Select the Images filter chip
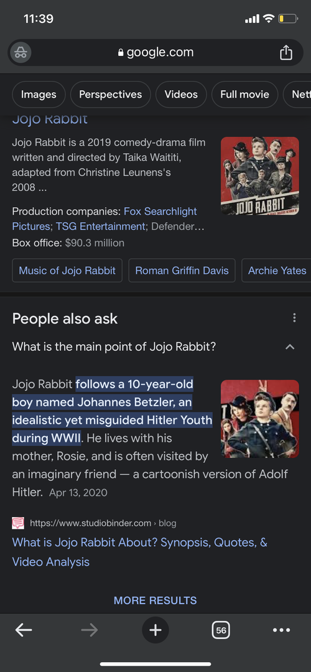Viewport: 311px width, 672px height. (x=39, y=95)
